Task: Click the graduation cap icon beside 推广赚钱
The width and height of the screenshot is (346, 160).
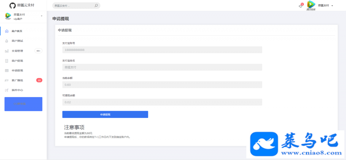Action: 7,80
